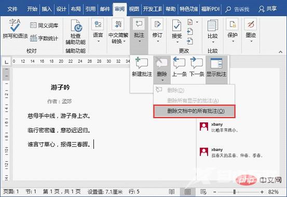This screenshot has height=197, width=287.
Task: Switch to Print Layout view in status bar
Action: [187, 192]
